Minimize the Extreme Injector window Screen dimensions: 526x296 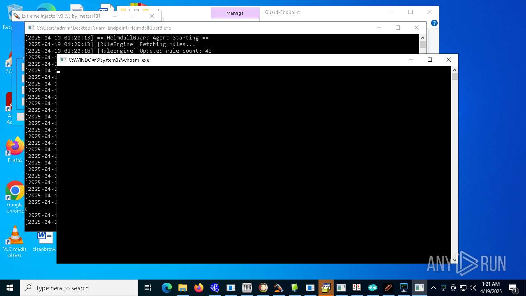[115, 16]
